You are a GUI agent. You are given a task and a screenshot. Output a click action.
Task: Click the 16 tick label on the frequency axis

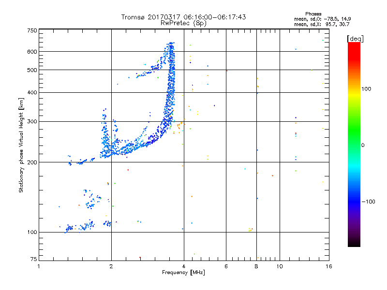point(328,266)
